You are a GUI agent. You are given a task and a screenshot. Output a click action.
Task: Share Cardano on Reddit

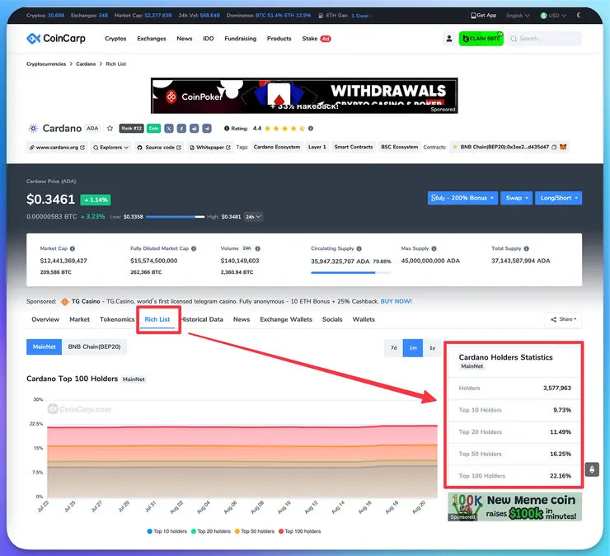194,128
